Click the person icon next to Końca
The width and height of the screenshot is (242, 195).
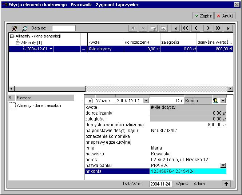coord(215,101)
